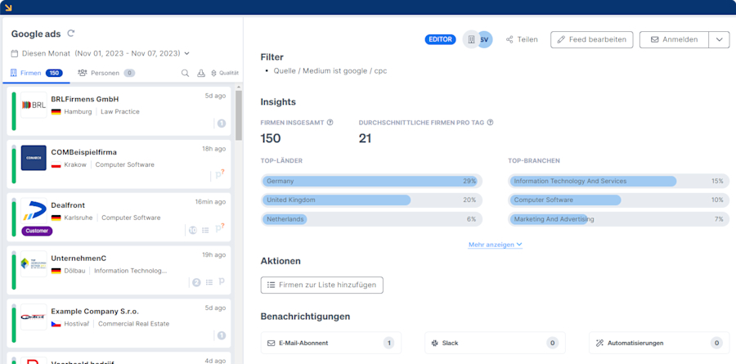This screenshot has width=736, height=364.
Task: Select Example Company S.r.o. name
Action: click(95, 312)
